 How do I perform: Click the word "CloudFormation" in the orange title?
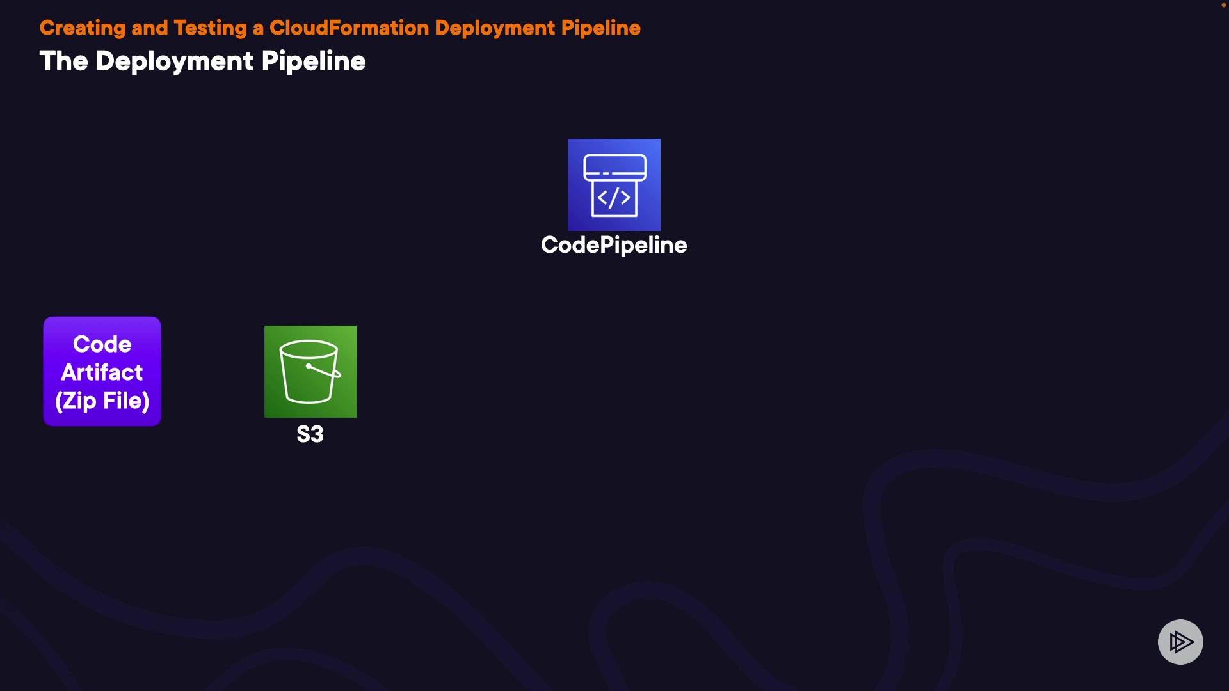pos(349,28)
